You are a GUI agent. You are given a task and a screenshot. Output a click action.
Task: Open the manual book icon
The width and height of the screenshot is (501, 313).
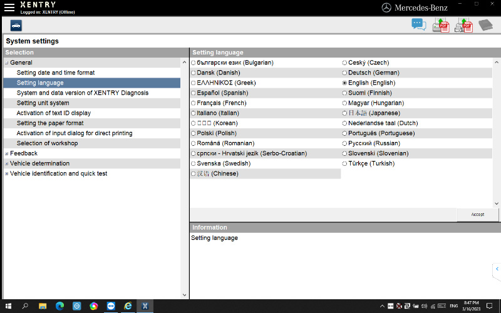(x=486, y=25)
